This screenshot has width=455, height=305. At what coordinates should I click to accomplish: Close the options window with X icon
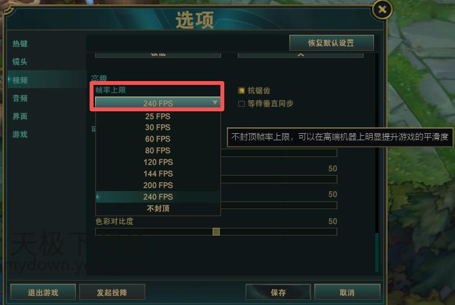pyautogui.click(x=382, y=10)
